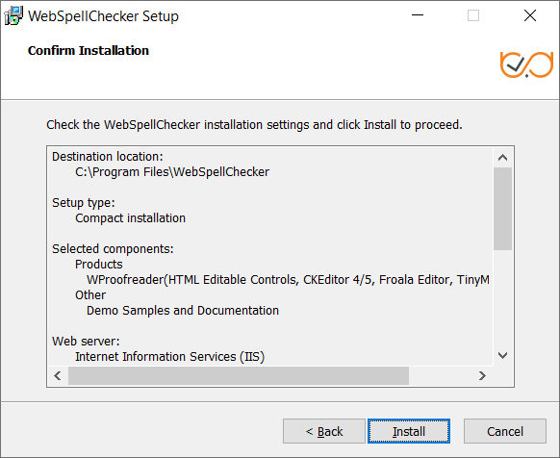This screenshot has height=458, width=560.
Task: Minimize the setup window
Action: coord(418,15)
